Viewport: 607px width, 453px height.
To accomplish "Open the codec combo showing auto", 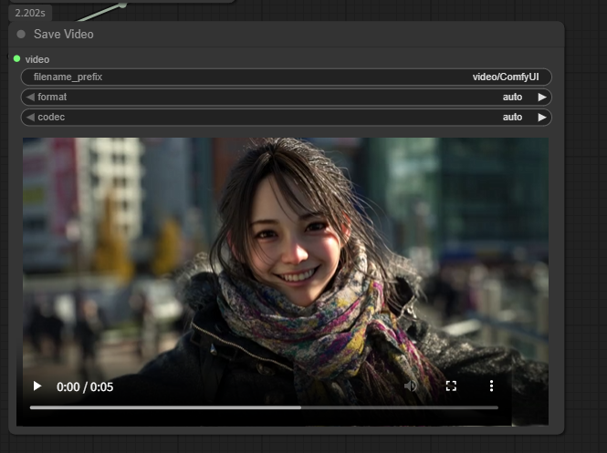I will [286, 118].
